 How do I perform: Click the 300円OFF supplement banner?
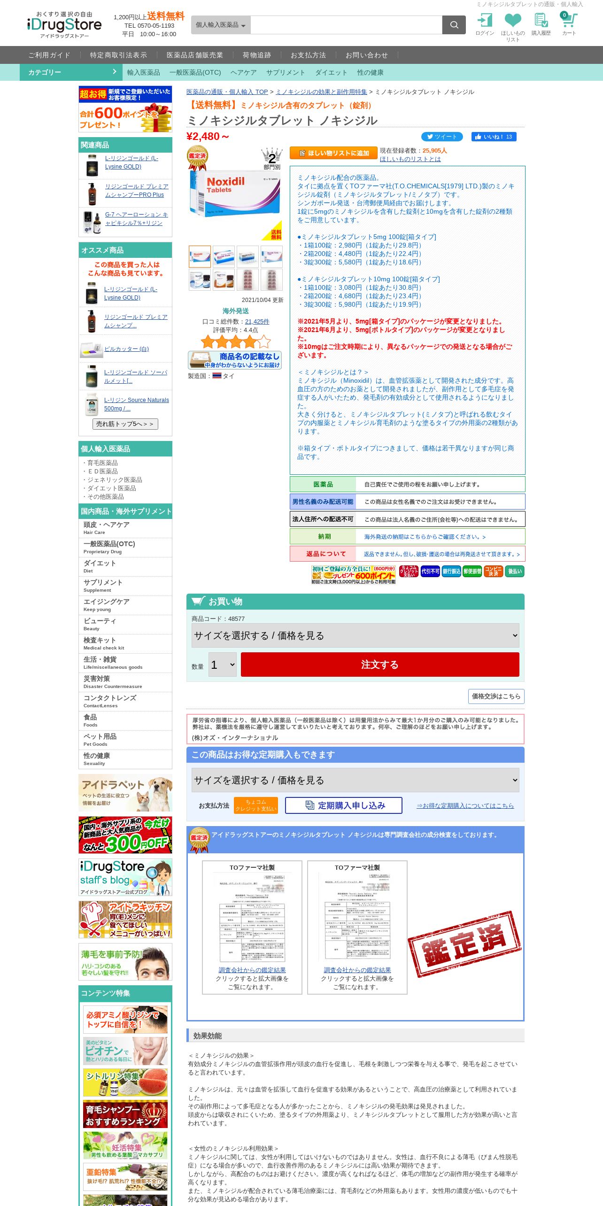tap(125, 835)
